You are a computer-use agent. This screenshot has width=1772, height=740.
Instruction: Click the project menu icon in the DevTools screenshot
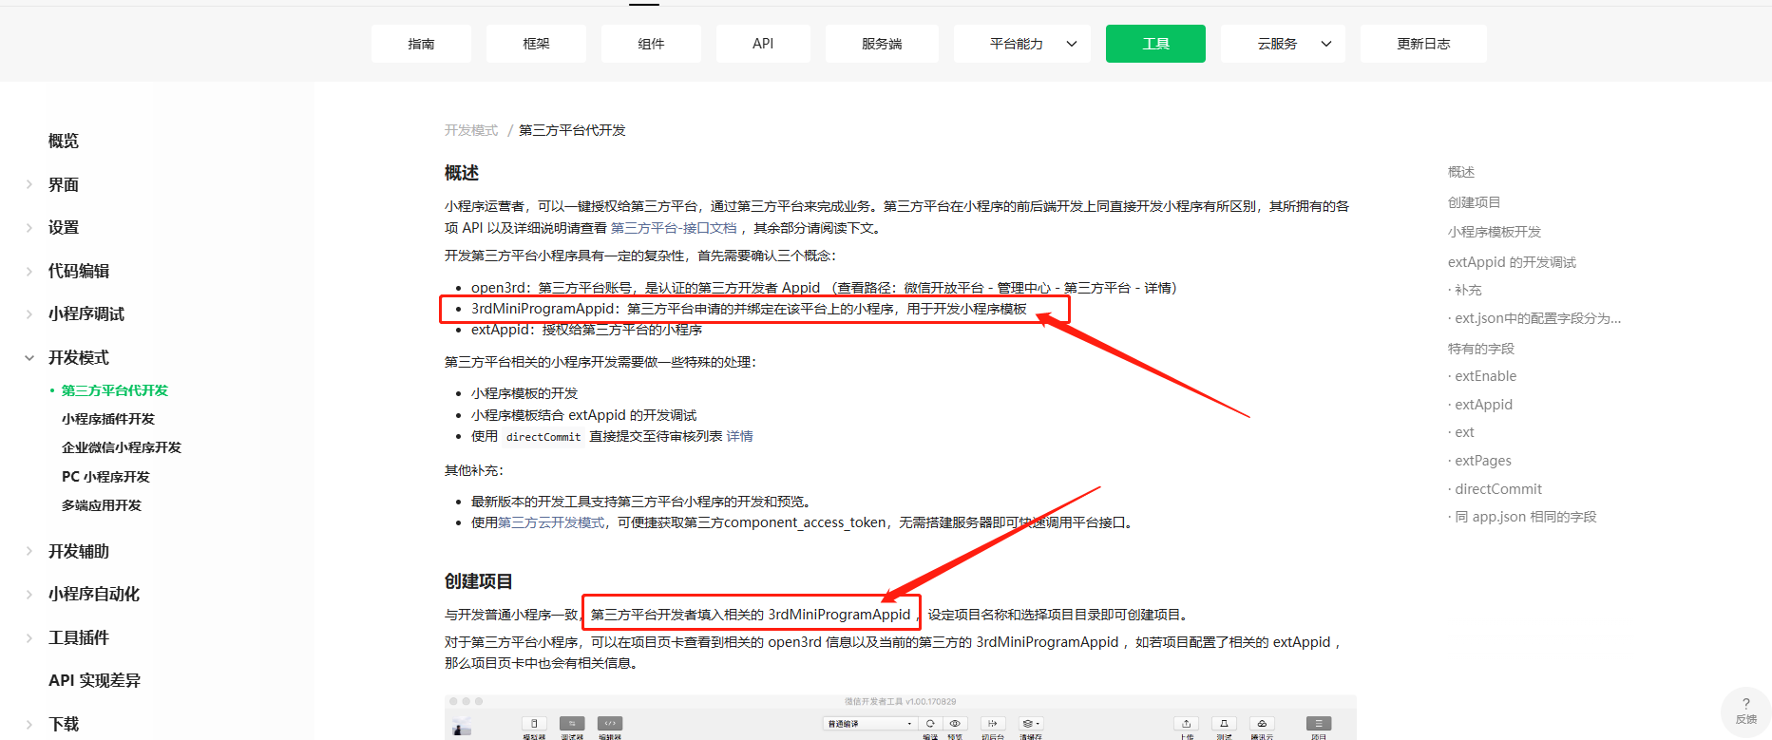point(1319,723)
